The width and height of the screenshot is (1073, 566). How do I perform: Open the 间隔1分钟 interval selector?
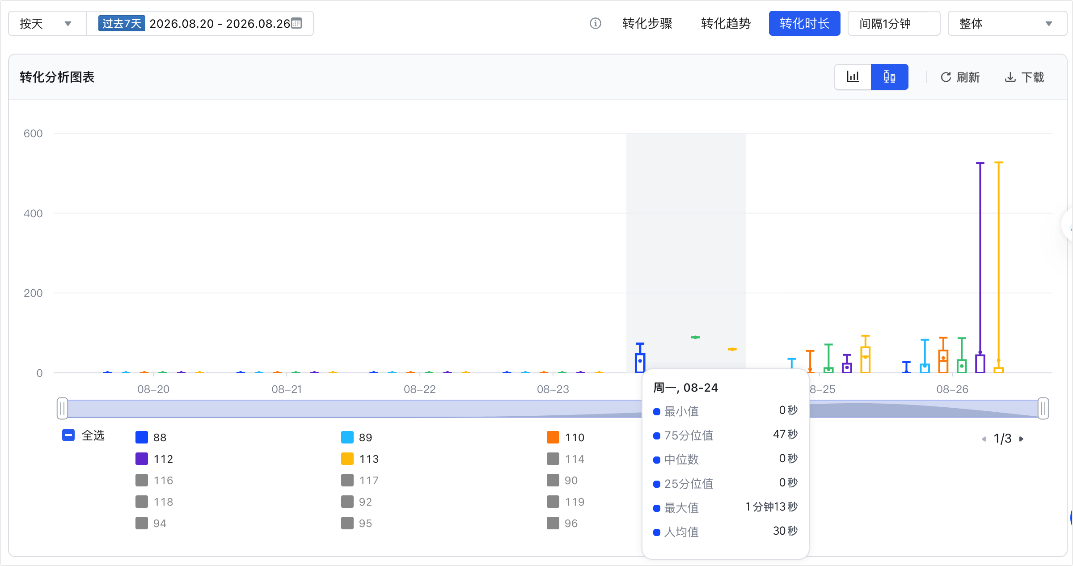894,23
